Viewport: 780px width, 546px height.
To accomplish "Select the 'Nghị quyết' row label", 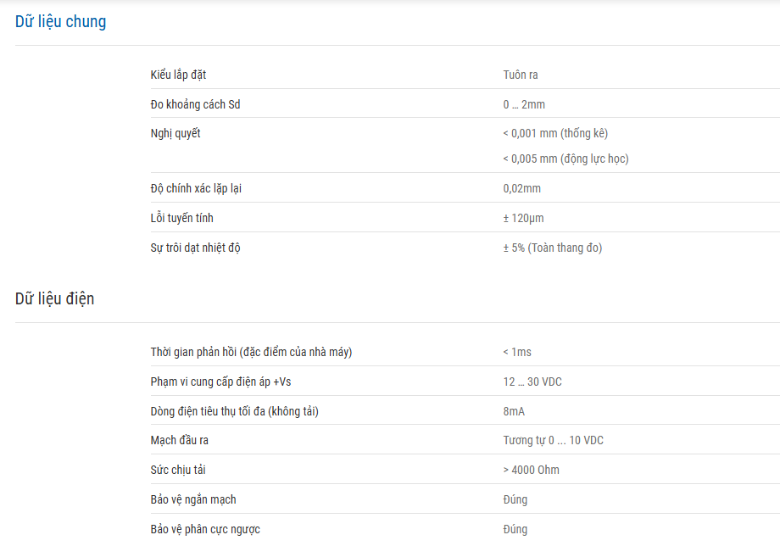I will click(x=175, y=133).
